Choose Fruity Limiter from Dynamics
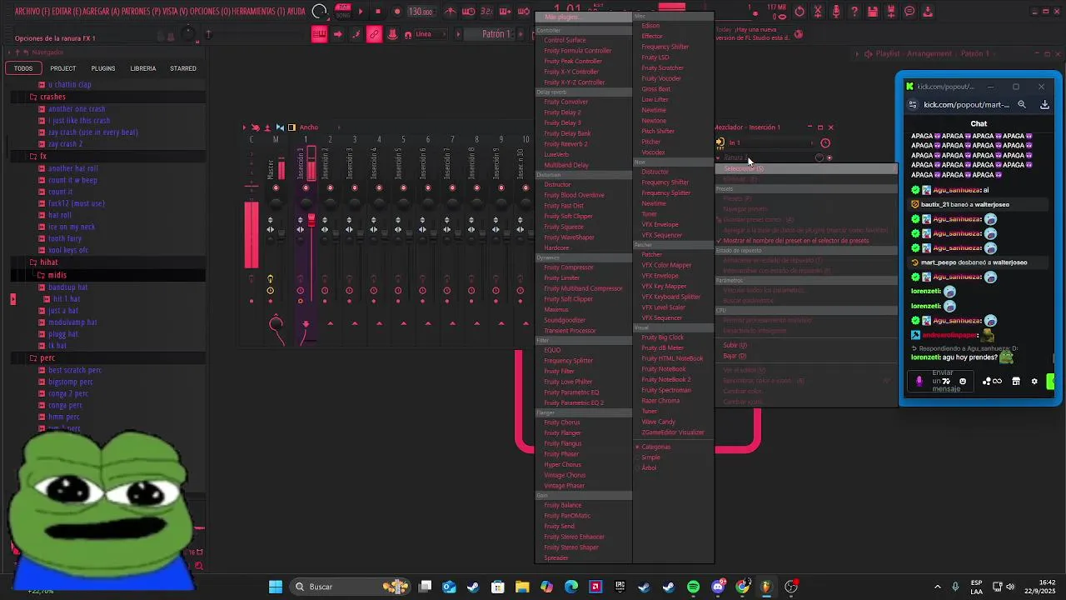1066x600 pixels. pos(562,278)
